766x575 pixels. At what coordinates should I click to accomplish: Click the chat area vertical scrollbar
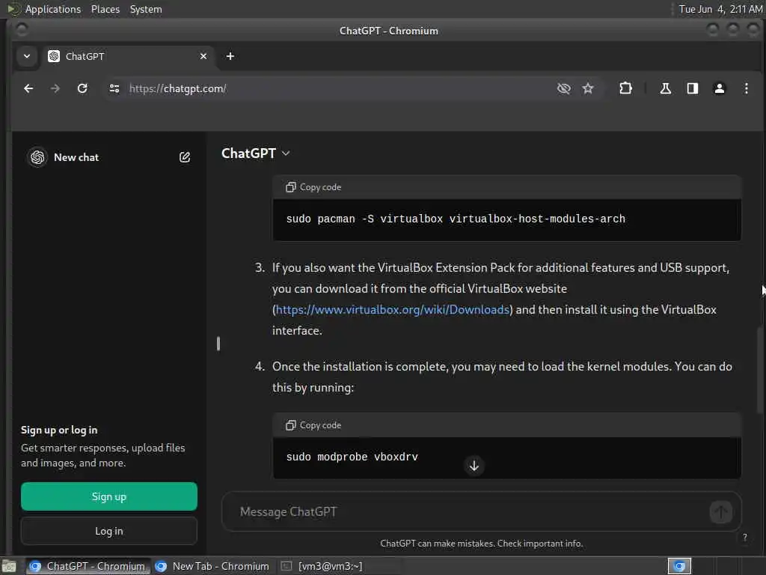point(760,369)
